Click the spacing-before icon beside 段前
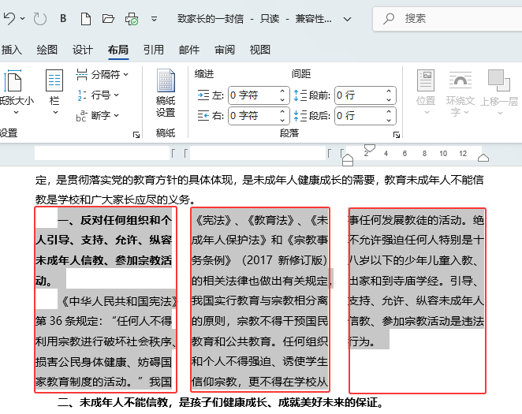 300,95
